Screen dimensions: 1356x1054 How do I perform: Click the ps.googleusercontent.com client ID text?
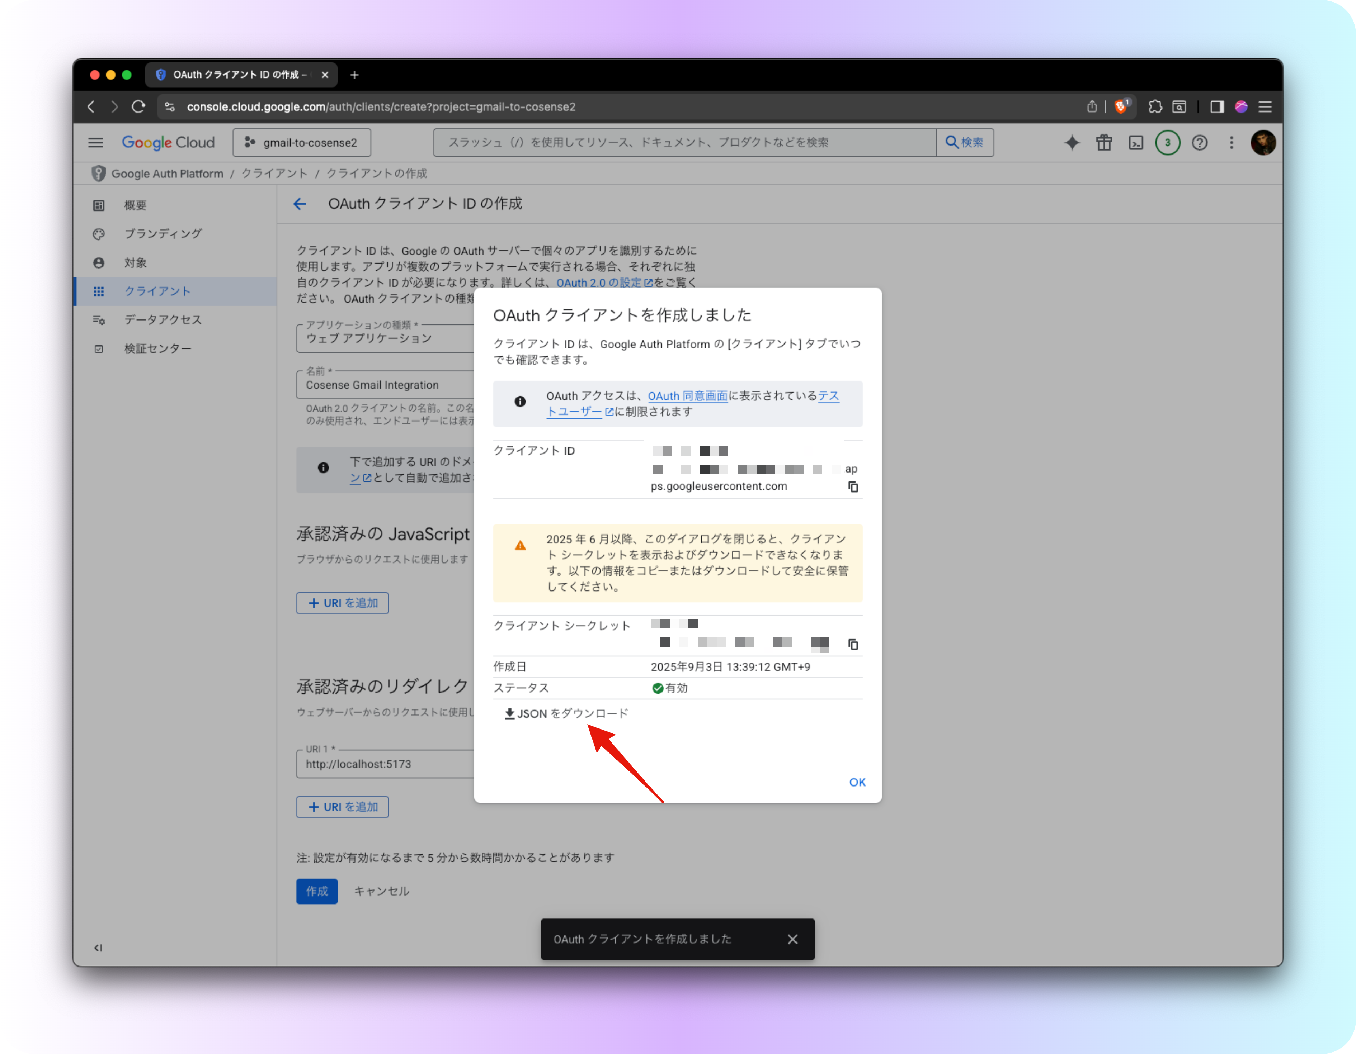pos(719,486)
